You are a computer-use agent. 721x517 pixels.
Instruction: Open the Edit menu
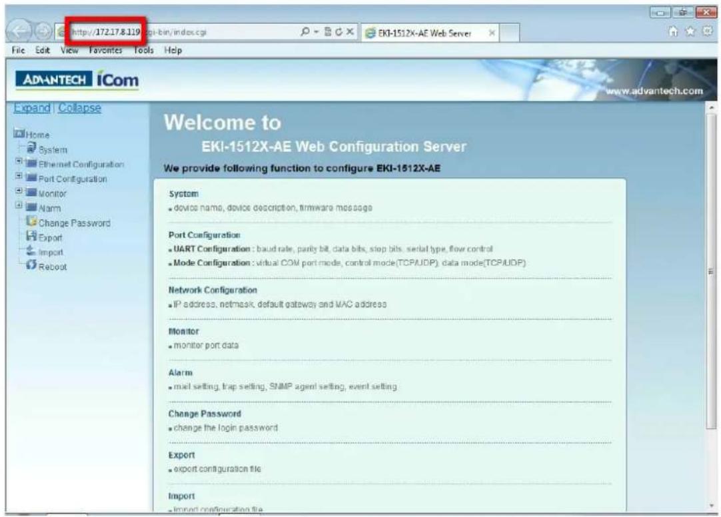pos(42,50)
